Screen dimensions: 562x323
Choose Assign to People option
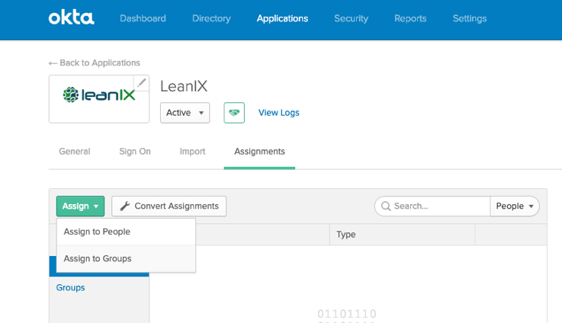(126, 232)
